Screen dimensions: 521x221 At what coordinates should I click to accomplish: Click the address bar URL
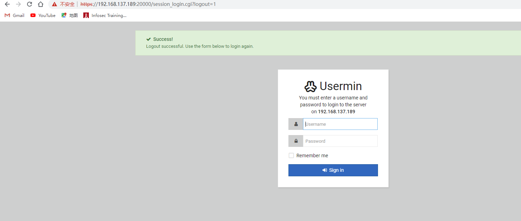(148, 4)
